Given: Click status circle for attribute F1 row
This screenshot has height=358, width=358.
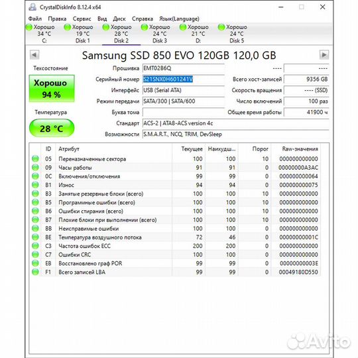Looking at the screenshot, I should 35,272.
